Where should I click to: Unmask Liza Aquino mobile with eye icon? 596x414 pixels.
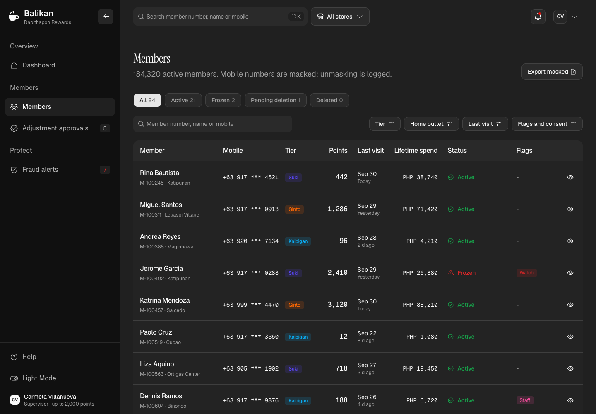pos(570,368)
